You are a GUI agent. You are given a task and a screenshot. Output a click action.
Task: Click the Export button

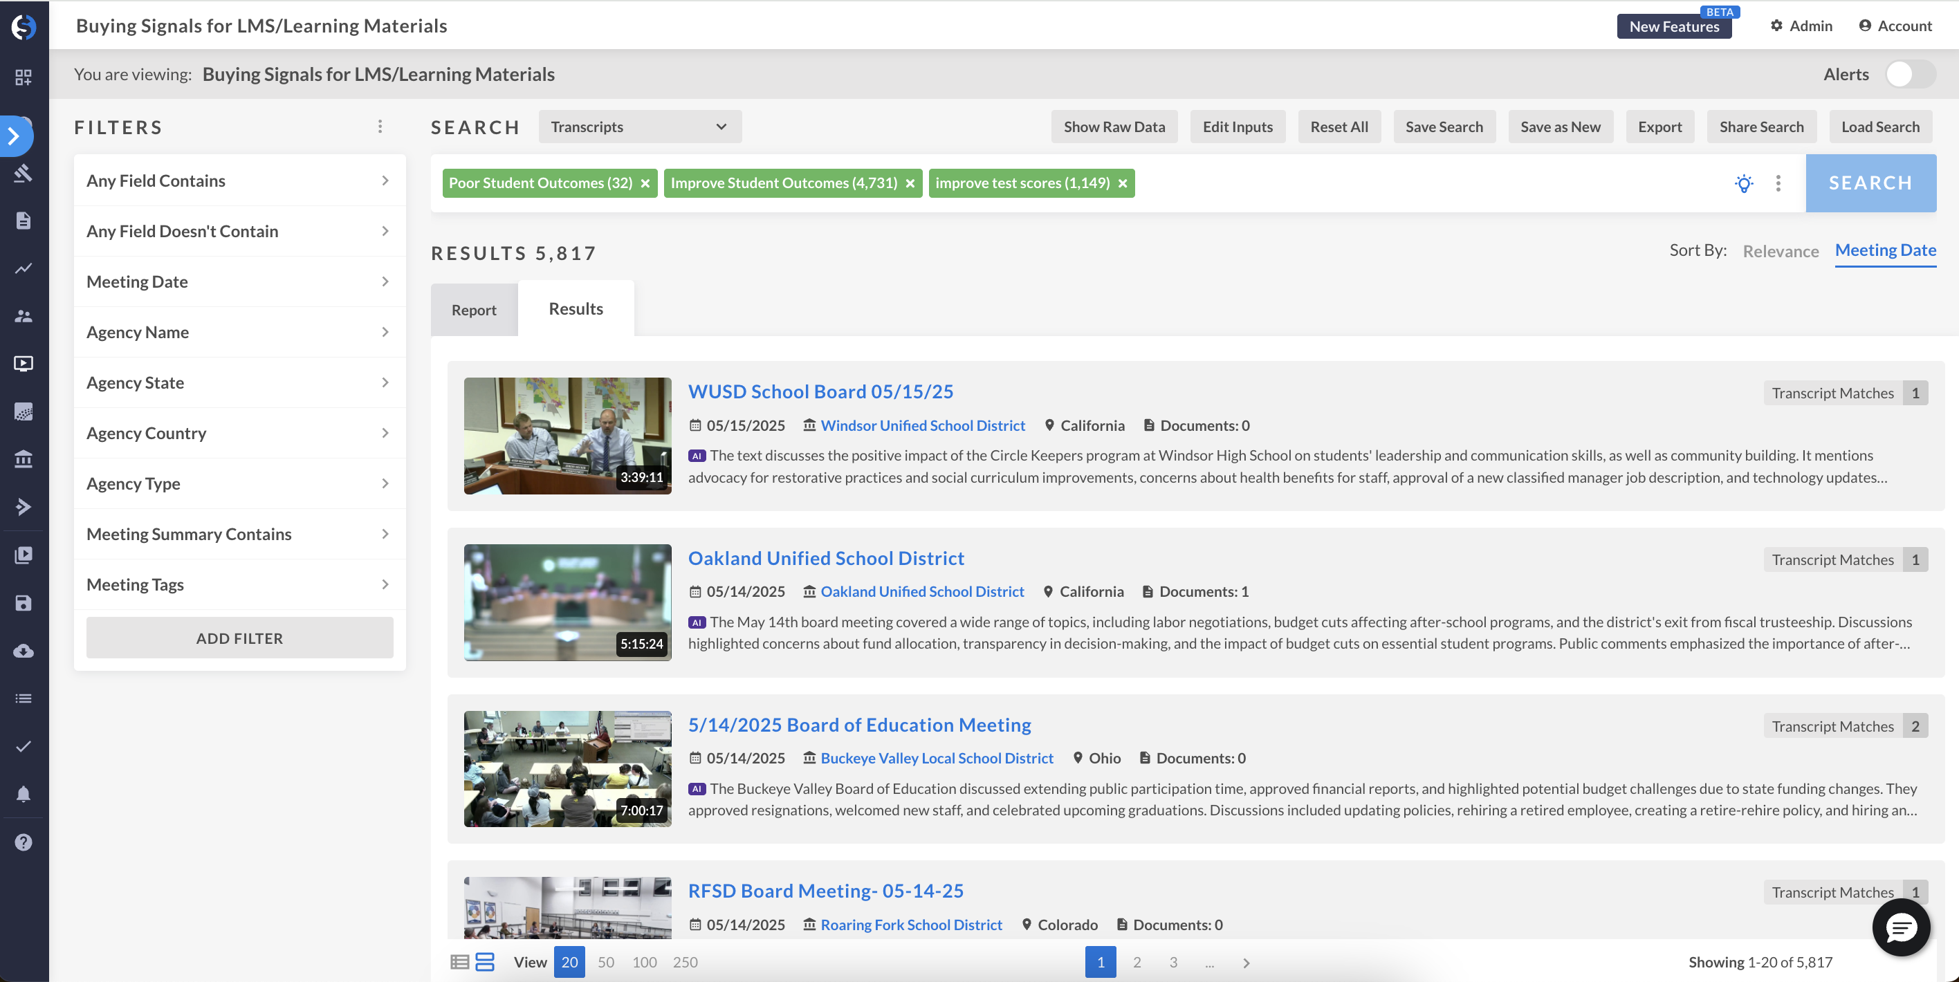(1659, 127)
